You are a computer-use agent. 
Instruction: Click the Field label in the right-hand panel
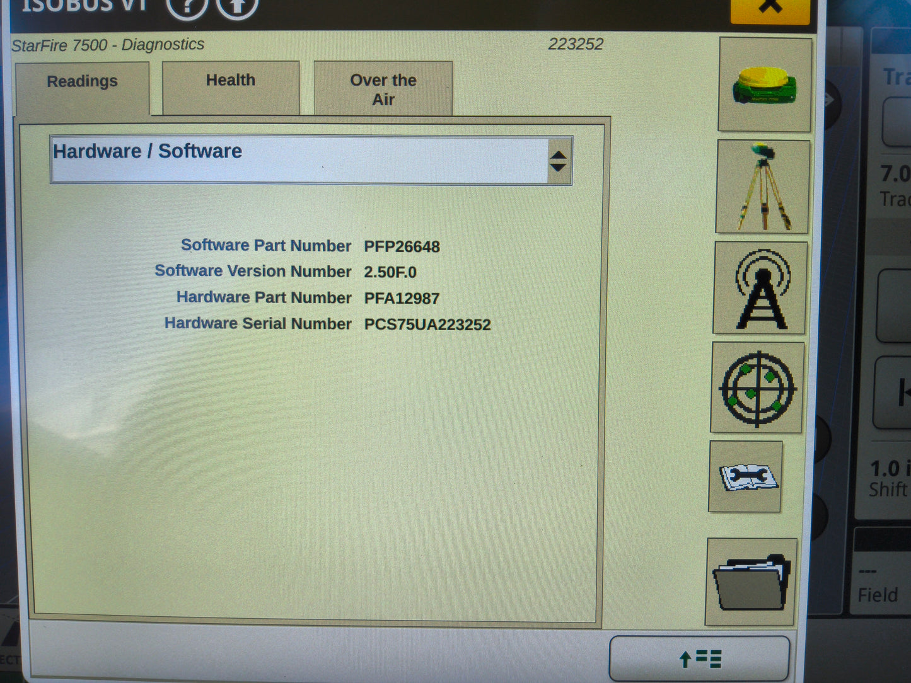[878, 595]
